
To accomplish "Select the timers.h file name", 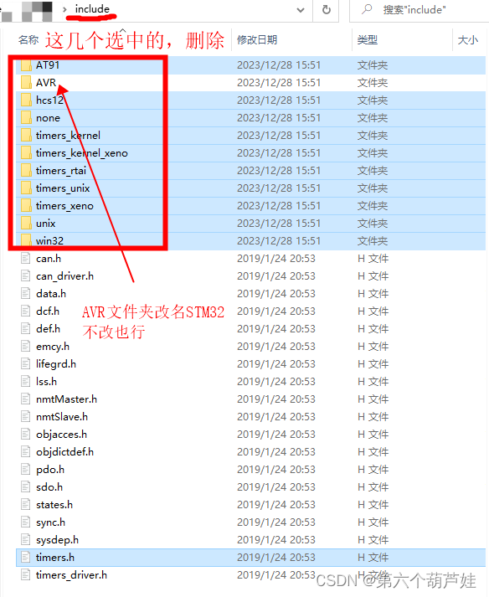I will [54, 558].
